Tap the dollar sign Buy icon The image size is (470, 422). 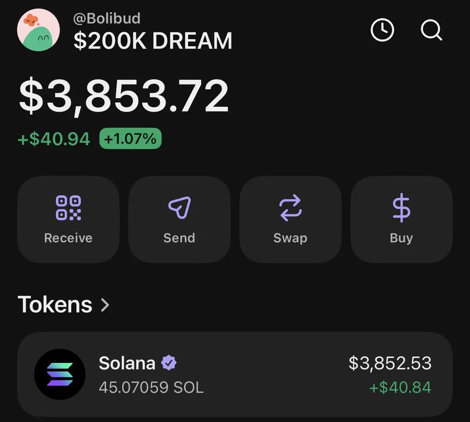(x=401, y=208)
